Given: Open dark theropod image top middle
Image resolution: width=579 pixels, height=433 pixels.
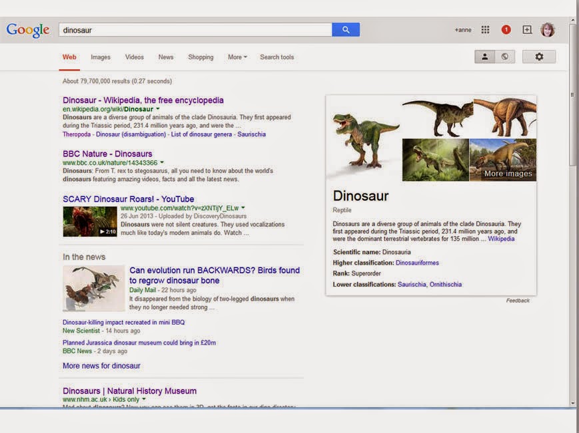Looking at the screenshot, I should point(437,117).
